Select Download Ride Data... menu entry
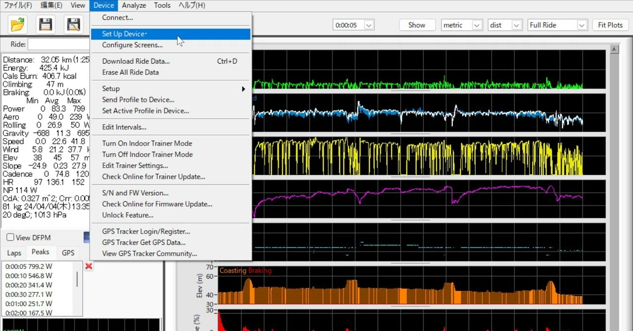633x331 pixels. [171, 61]
